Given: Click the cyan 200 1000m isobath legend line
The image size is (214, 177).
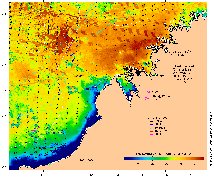Looking at the screenshot, I should [85, 163].
